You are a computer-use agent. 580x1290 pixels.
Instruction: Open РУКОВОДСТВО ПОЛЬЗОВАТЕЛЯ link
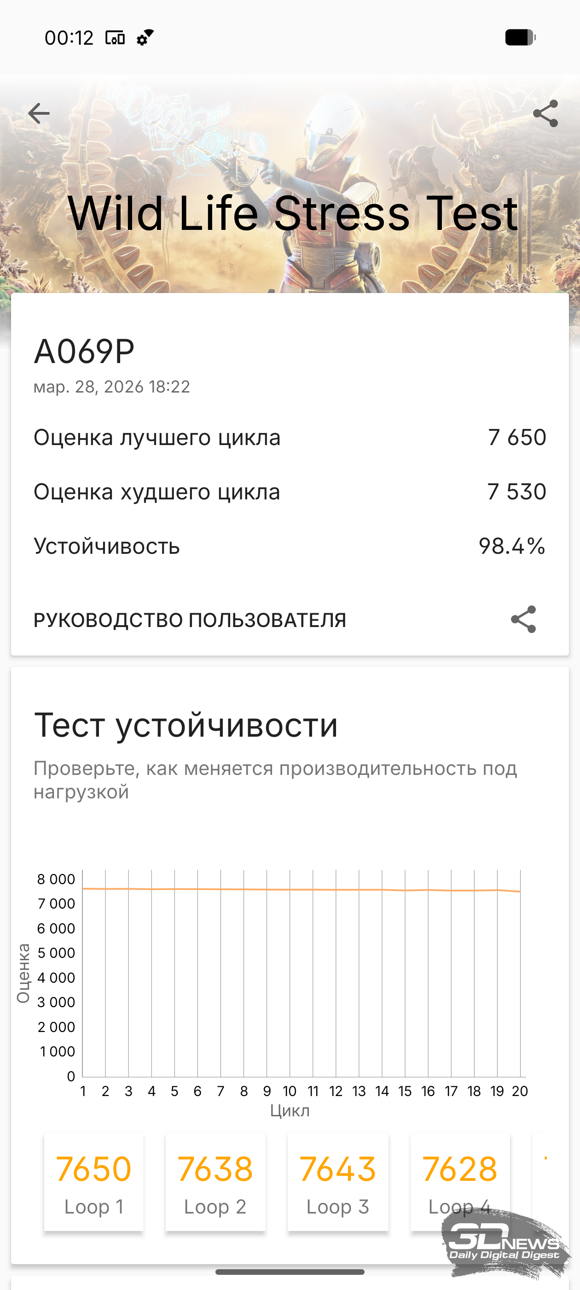190,620
